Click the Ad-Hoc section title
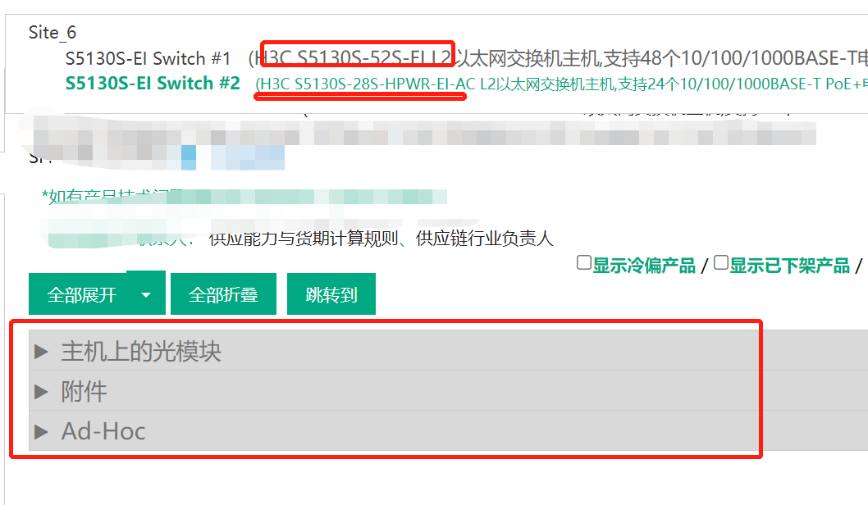Screen dimensions: 868x505 (103, 431)
